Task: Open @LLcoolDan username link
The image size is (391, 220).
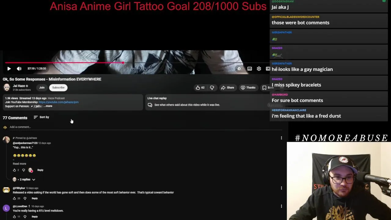Action: tap(20, 207)
